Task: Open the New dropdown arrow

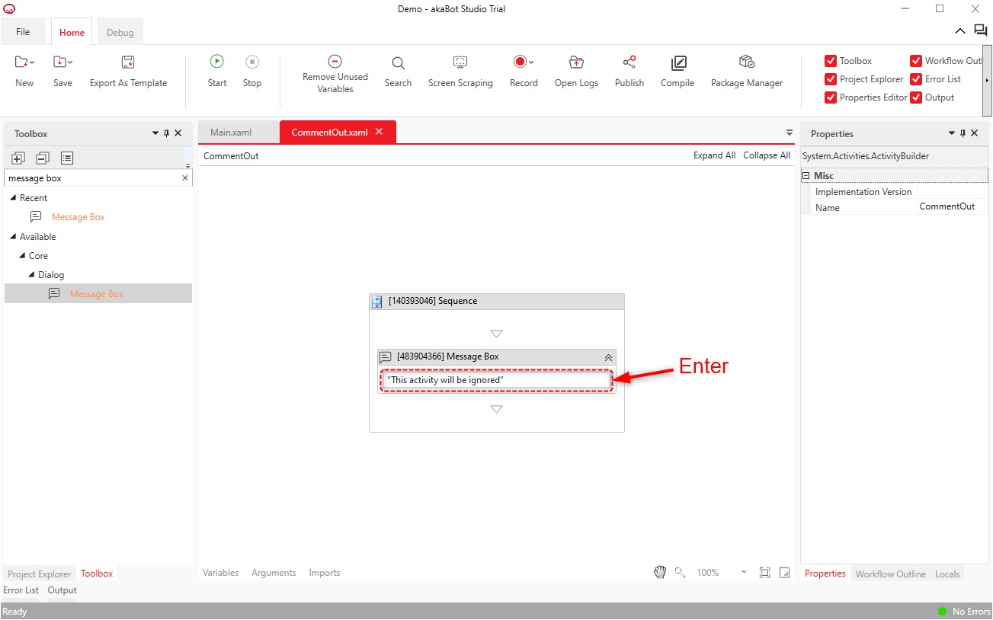Action: 32,62
